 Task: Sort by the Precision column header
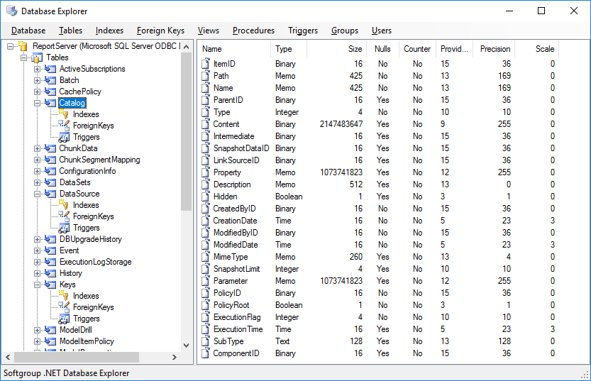494,49
